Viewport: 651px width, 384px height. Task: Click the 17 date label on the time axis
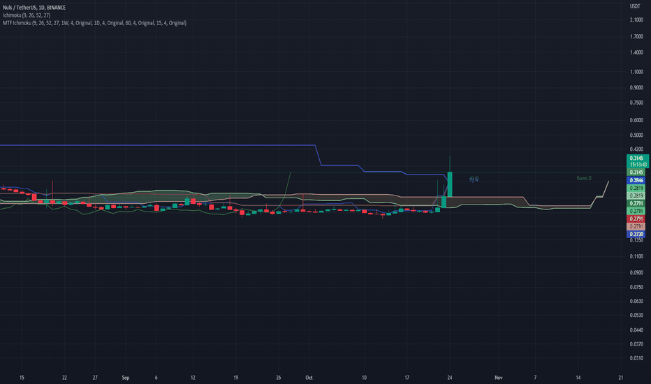coord(407,378)
